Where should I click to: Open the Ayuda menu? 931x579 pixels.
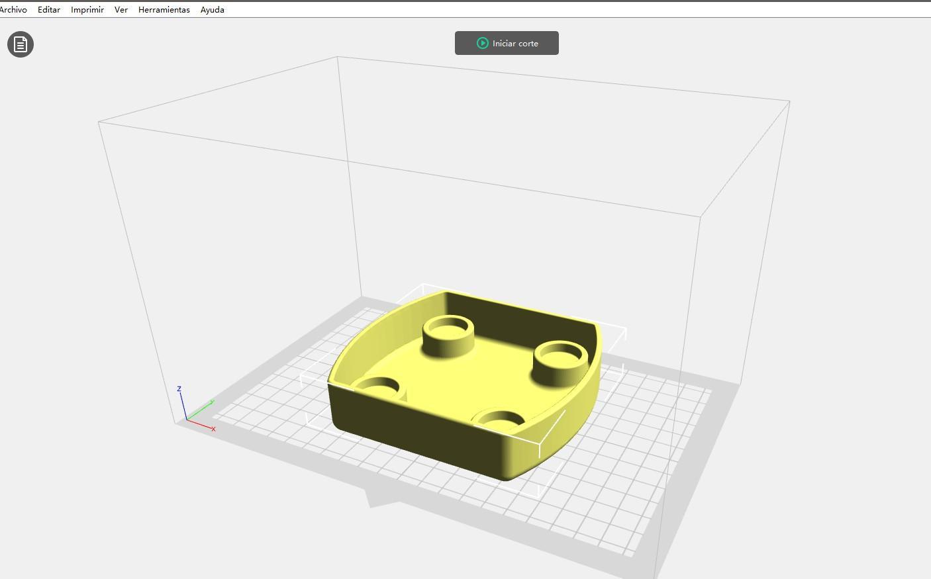213,10
